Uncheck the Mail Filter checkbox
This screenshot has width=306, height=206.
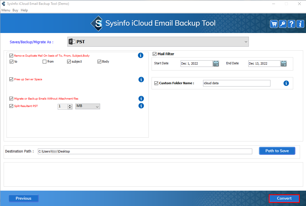[x=155, y=54]
